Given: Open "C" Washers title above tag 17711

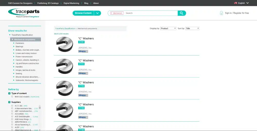Looking at the screenshot, I should pyautogui.click(x=86, y=60).
